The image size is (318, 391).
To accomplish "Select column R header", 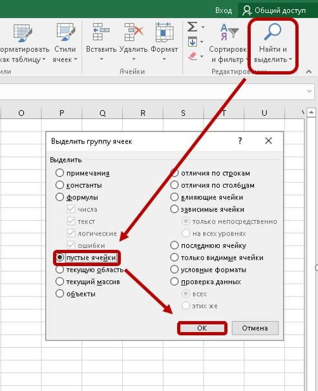I will (143, 113).
